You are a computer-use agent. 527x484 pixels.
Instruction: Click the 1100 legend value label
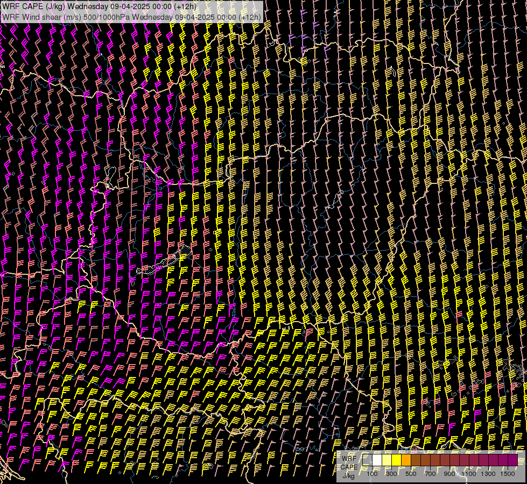pos(468,474)
